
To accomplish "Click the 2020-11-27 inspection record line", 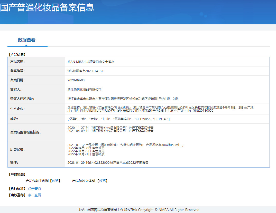I will (x=111, y=128).
